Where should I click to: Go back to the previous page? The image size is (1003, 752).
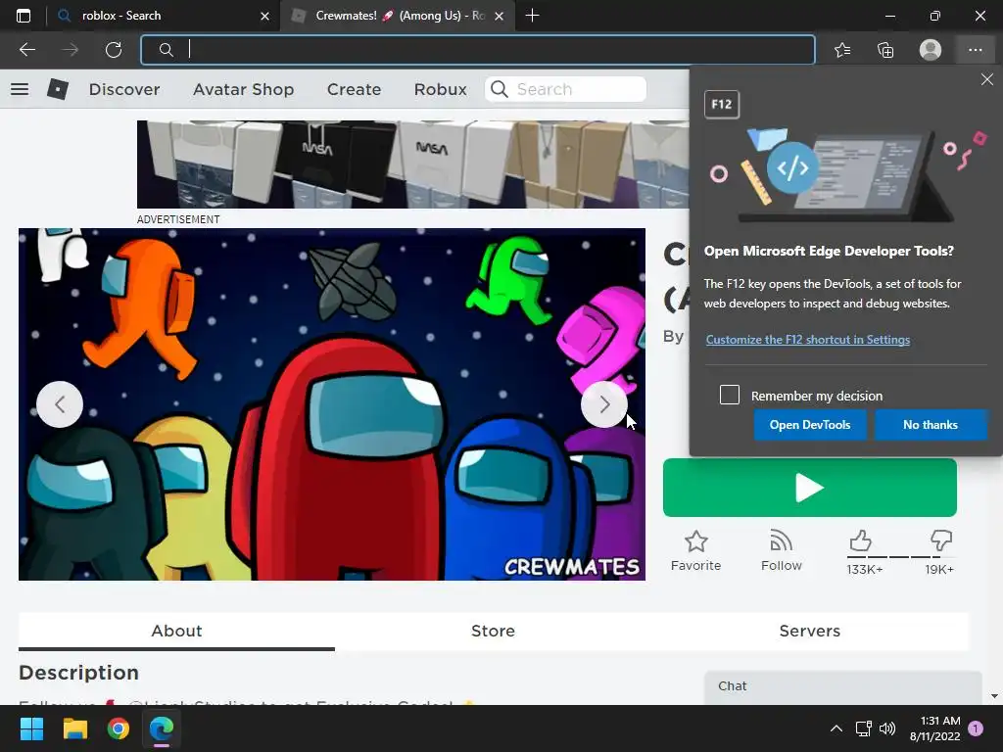[26, 50]
